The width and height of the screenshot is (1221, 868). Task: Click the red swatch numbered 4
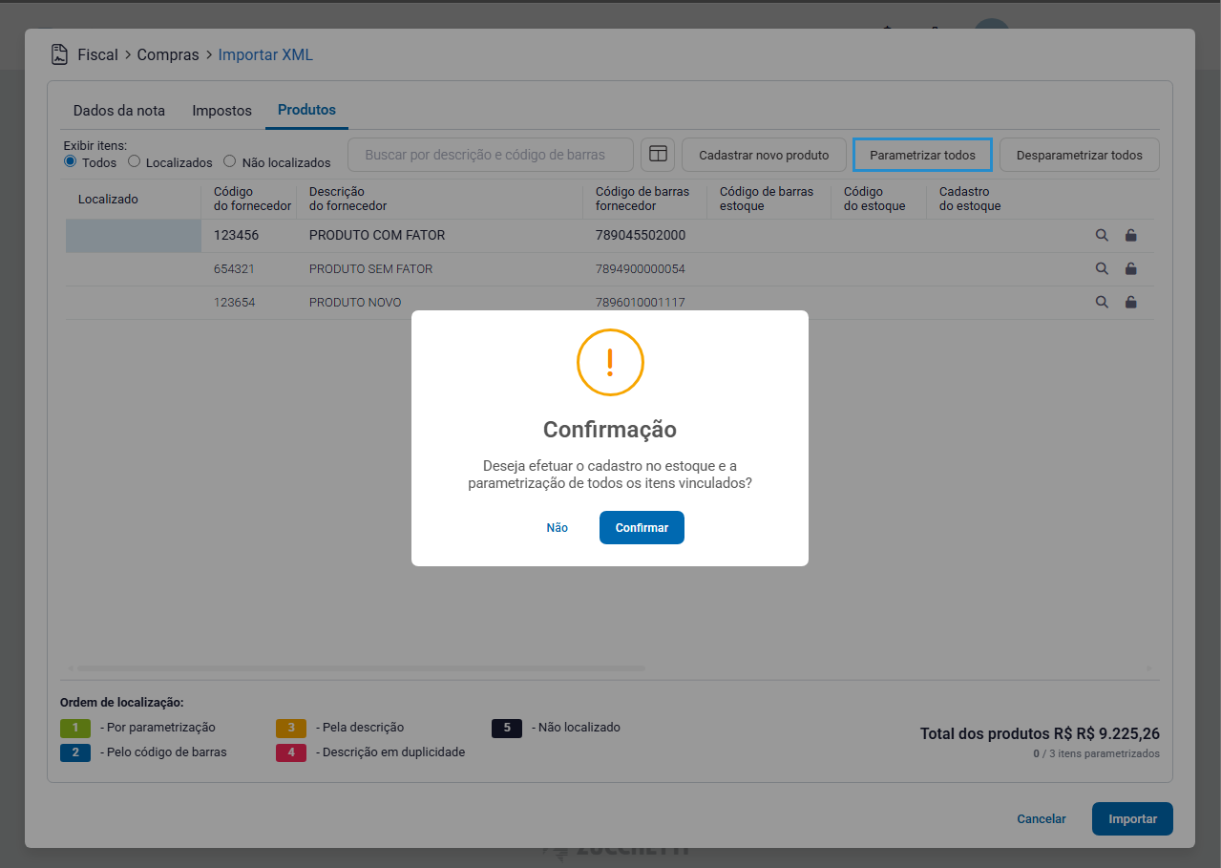[291, 752]
